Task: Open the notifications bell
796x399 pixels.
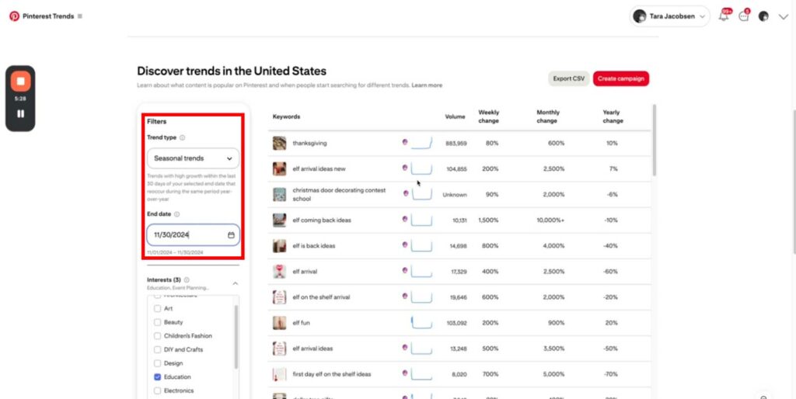Action: tap(724, 16)
